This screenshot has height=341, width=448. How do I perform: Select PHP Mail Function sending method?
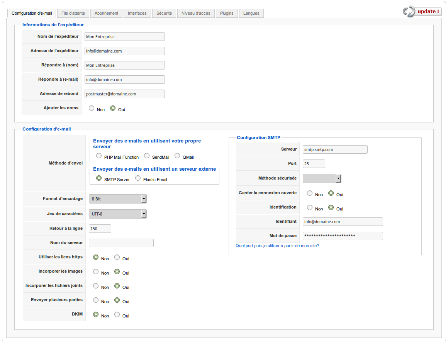[99, 156]
